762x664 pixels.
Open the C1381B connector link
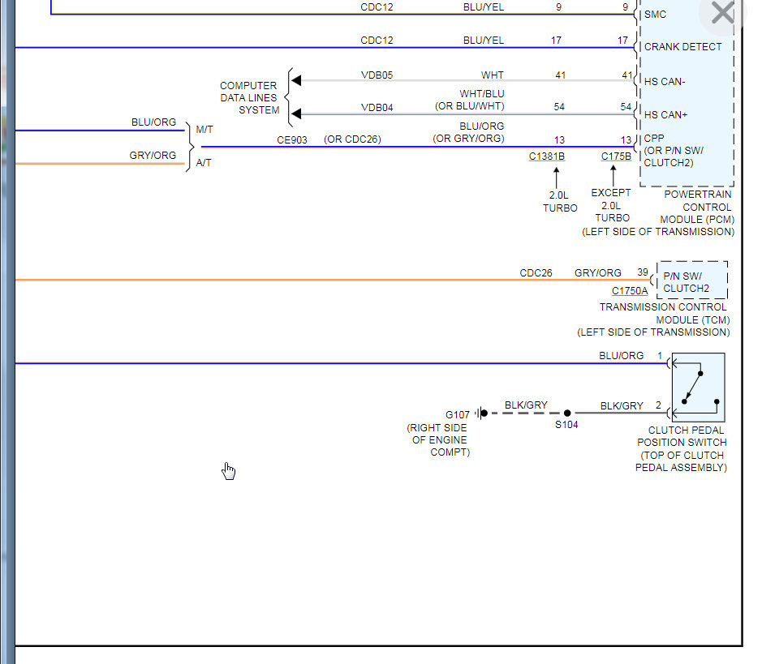[547, 156]
